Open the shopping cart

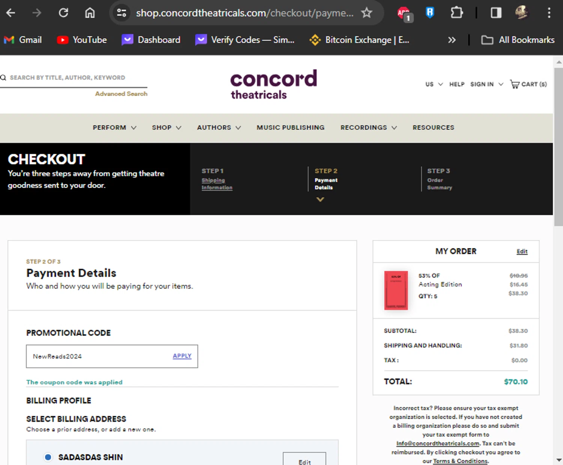pos(528,84)
